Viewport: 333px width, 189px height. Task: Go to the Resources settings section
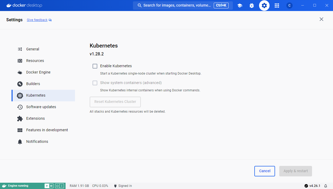35,61
